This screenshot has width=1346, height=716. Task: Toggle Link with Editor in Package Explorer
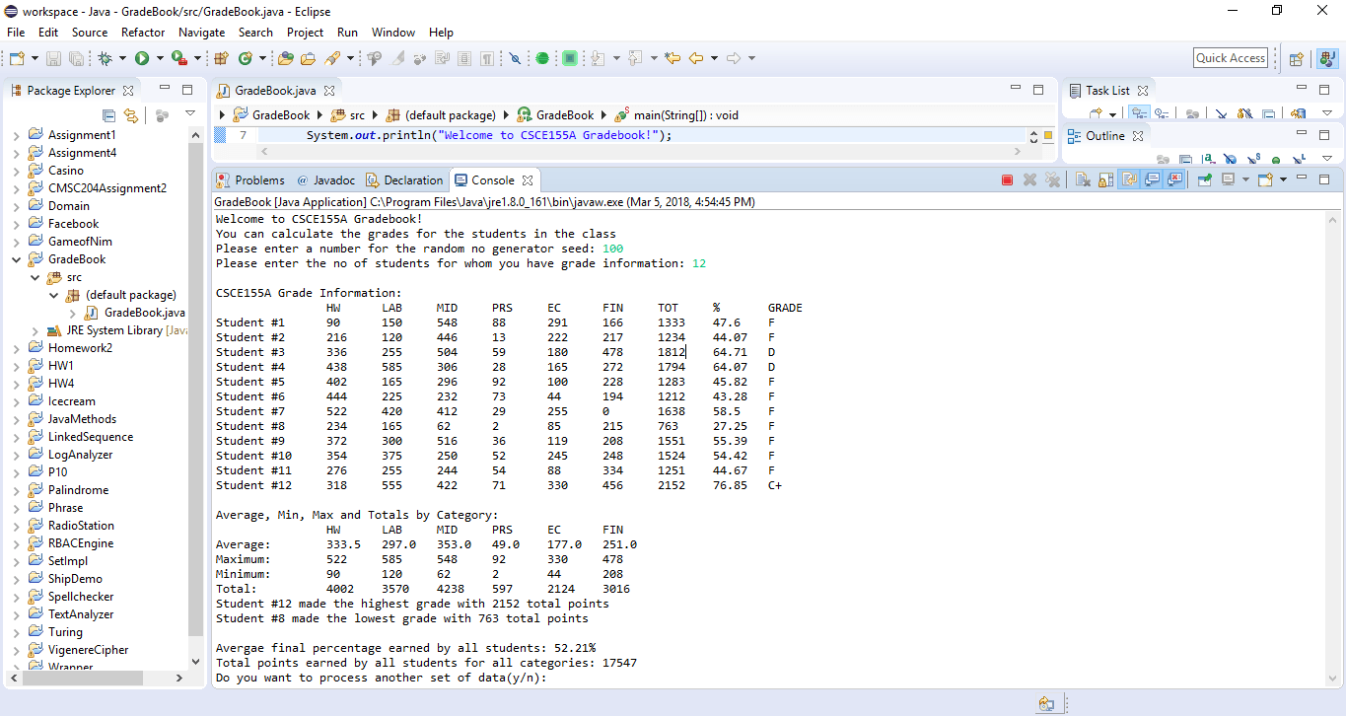coord(130,115)
